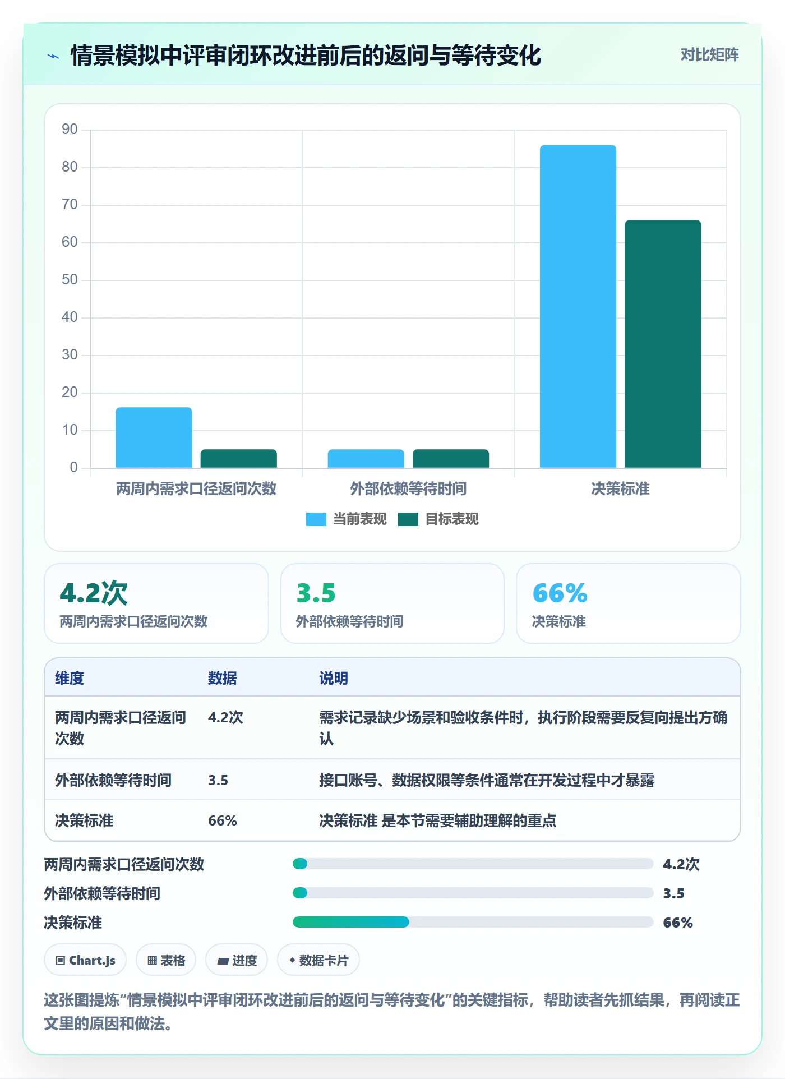Select the 4.2次 data card
Viewport: 785px width, 1079px height.
pos(156,603)
